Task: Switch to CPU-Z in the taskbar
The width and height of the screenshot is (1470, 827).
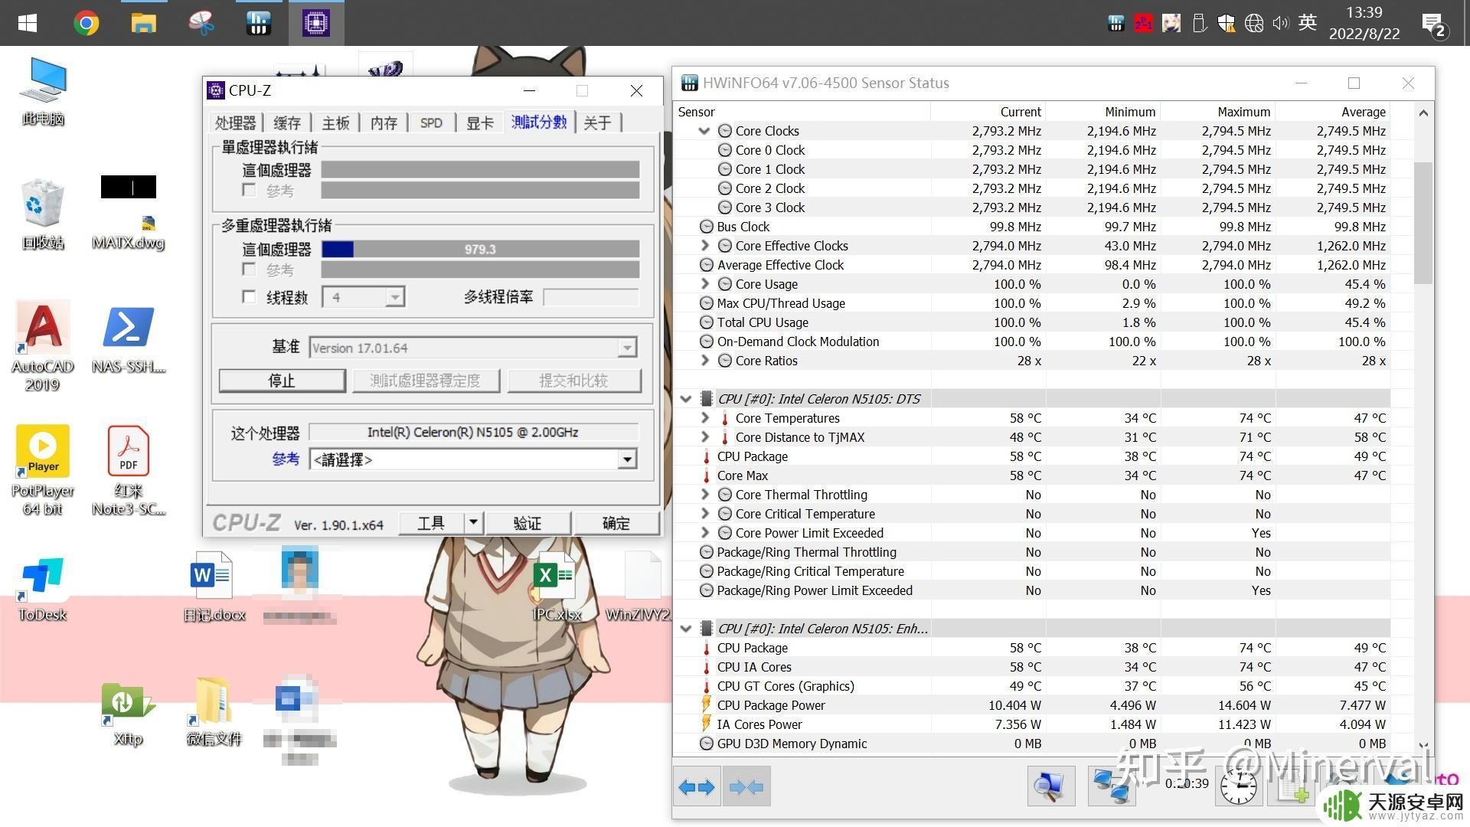Action: pos(315,23)
